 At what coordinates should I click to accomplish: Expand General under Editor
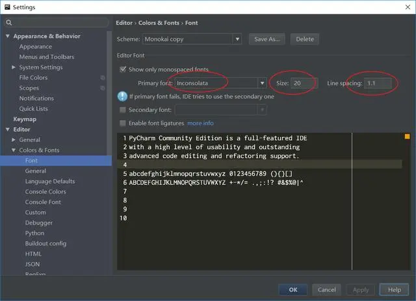pyautogui.click(x=14, y=139)
